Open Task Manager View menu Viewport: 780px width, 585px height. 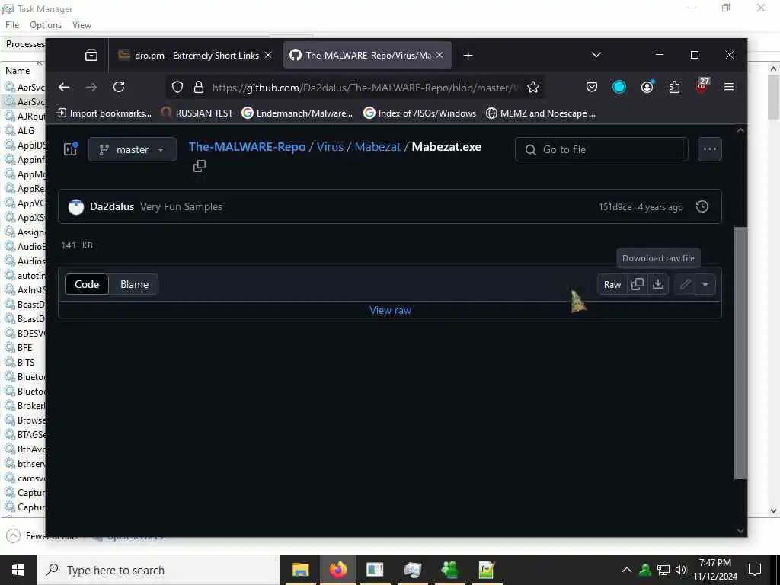82,25
